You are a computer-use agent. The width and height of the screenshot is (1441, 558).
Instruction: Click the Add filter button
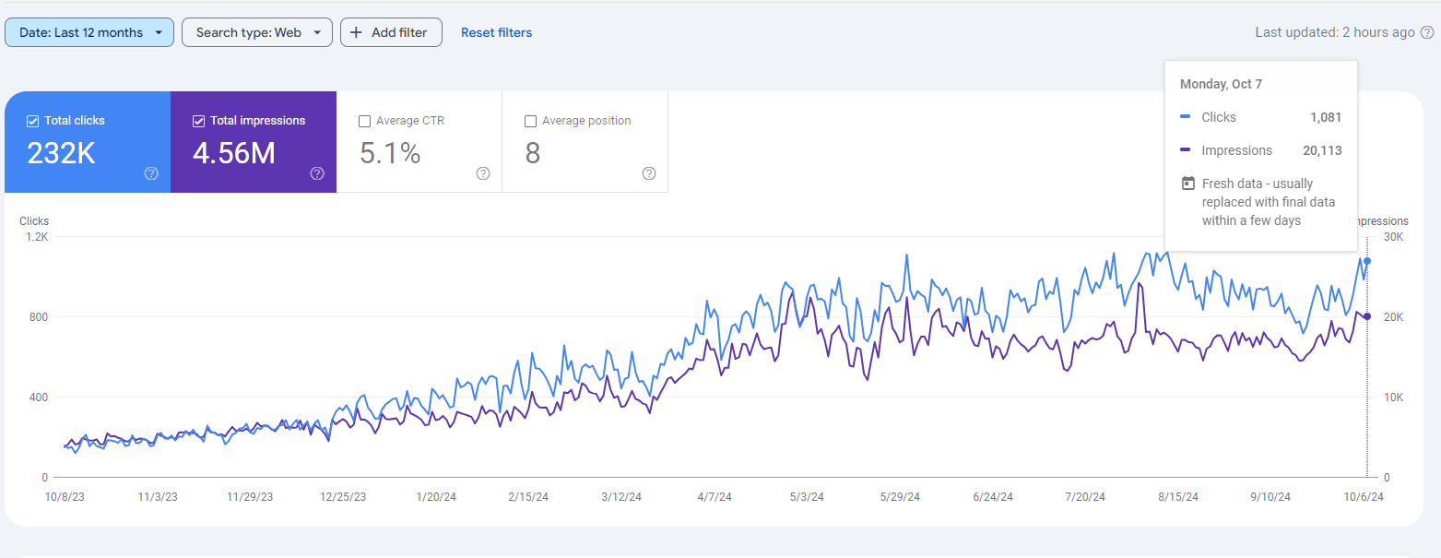[x=391, y=32]
